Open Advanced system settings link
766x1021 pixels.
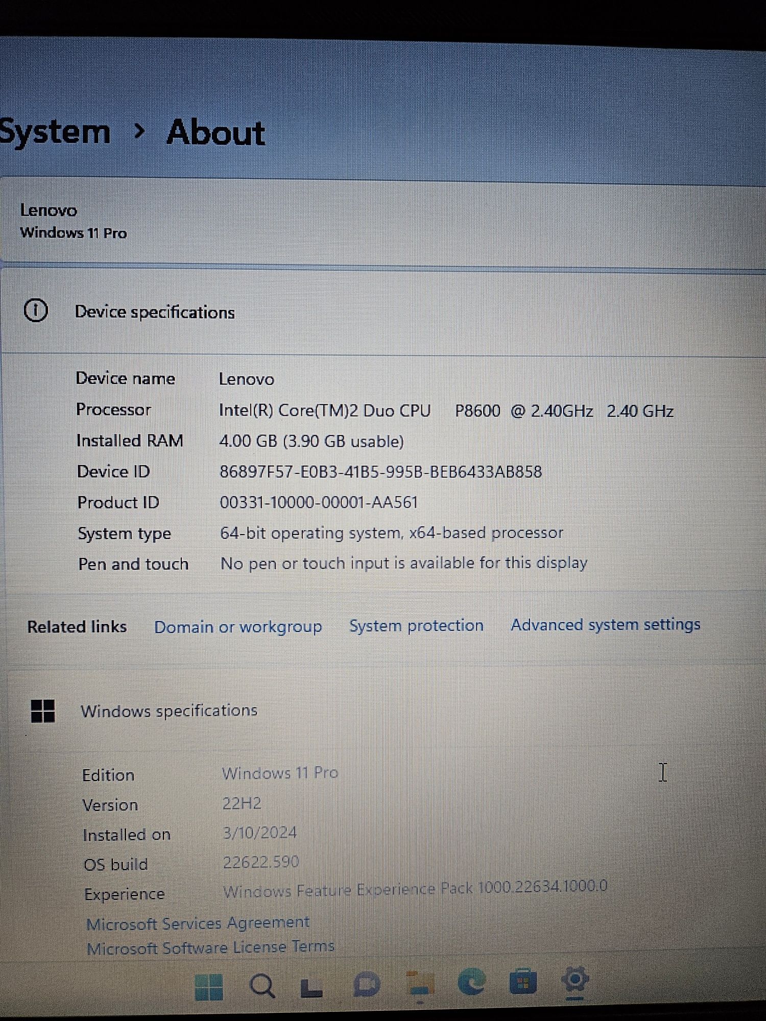pos(606,624)
